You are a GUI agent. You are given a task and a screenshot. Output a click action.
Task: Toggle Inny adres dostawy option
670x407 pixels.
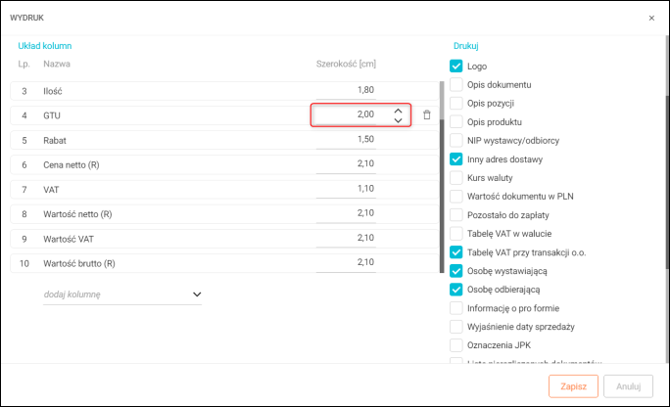[455, 158]
